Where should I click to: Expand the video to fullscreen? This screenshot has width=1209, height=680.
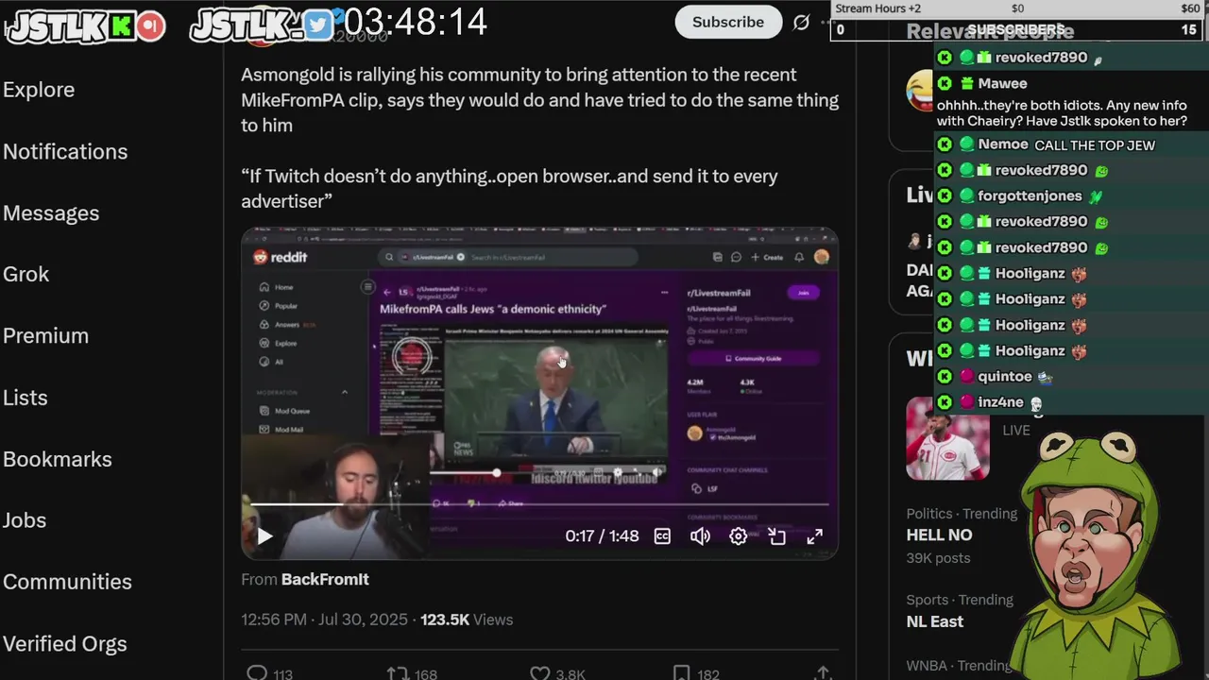point(814,536)
